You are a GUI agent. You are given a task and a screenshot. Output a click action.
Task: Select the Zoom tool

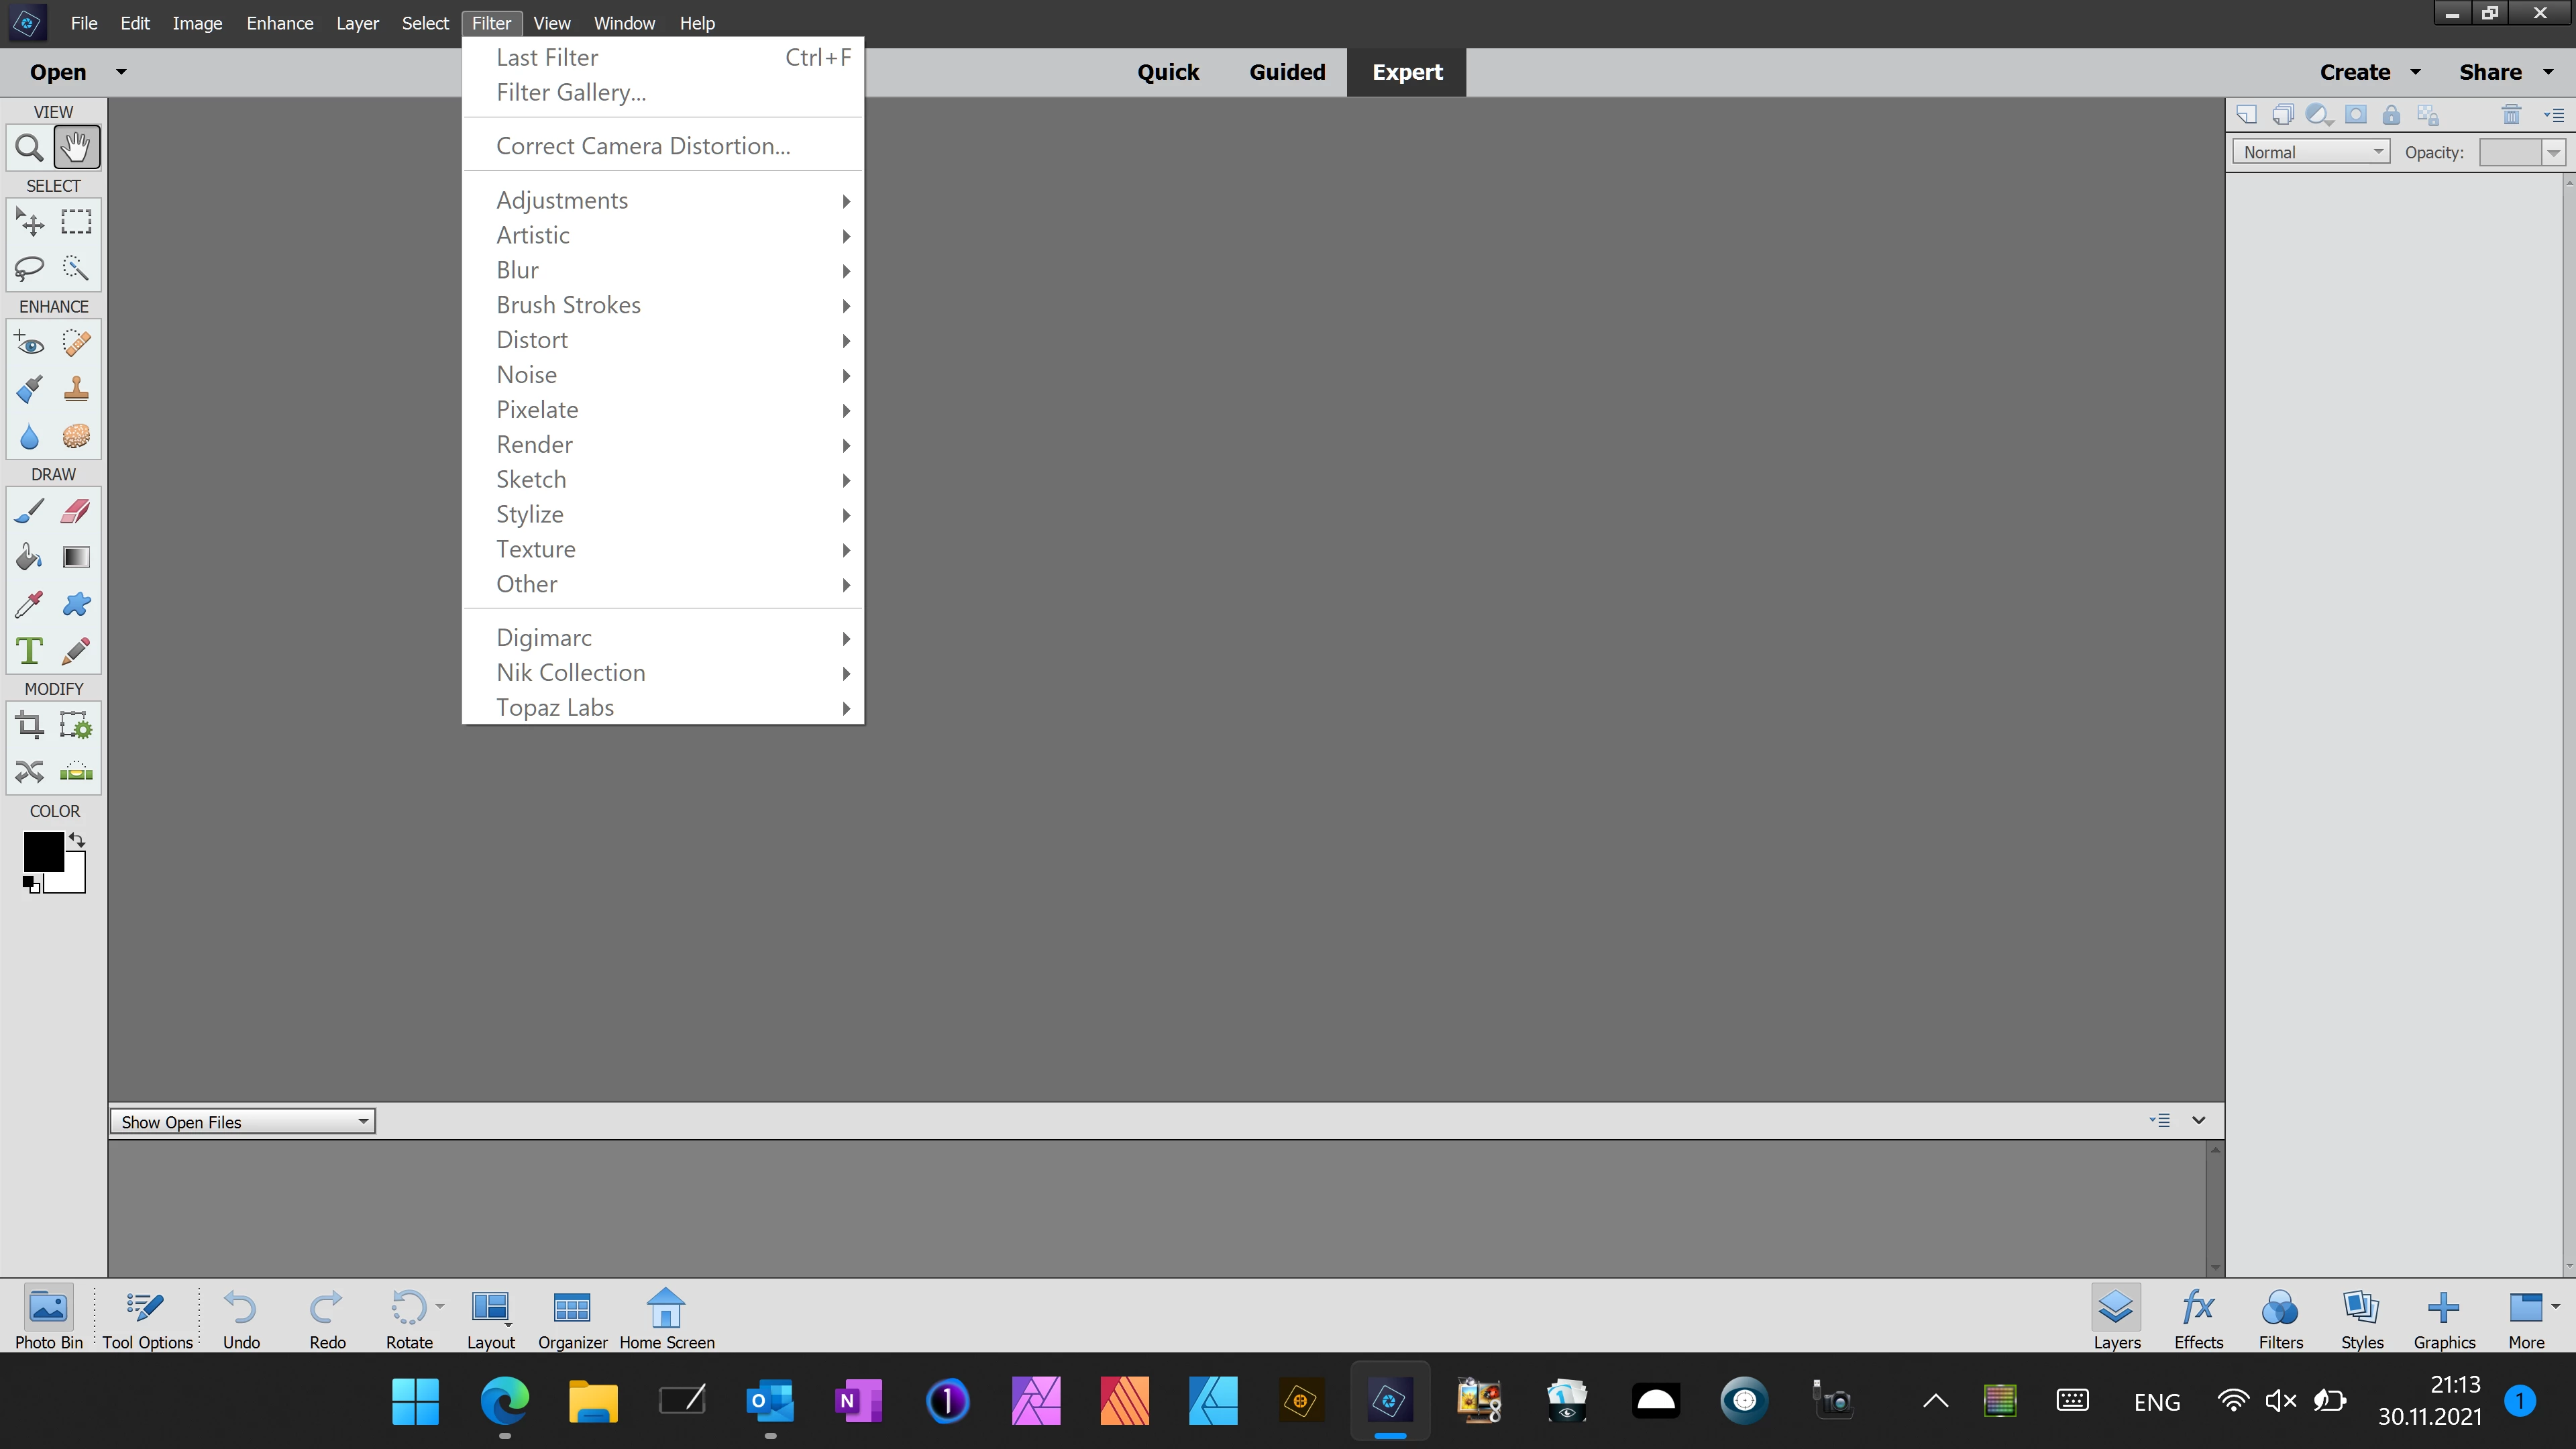click(x=29, y=148)
